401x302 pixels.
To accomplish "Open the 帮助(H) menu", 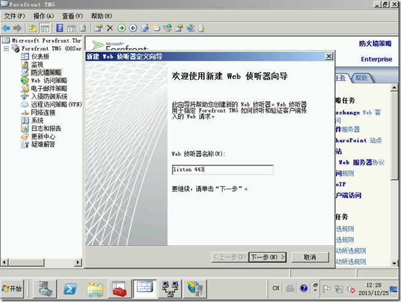I will click(x=102, y=16).
